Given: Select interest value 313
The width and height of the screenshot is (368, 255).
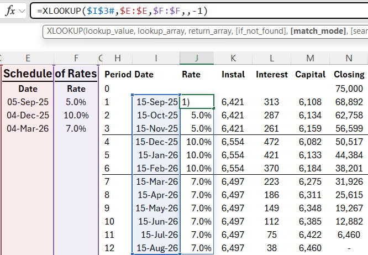Looking at the screenshot, I should tap(271, 102).
